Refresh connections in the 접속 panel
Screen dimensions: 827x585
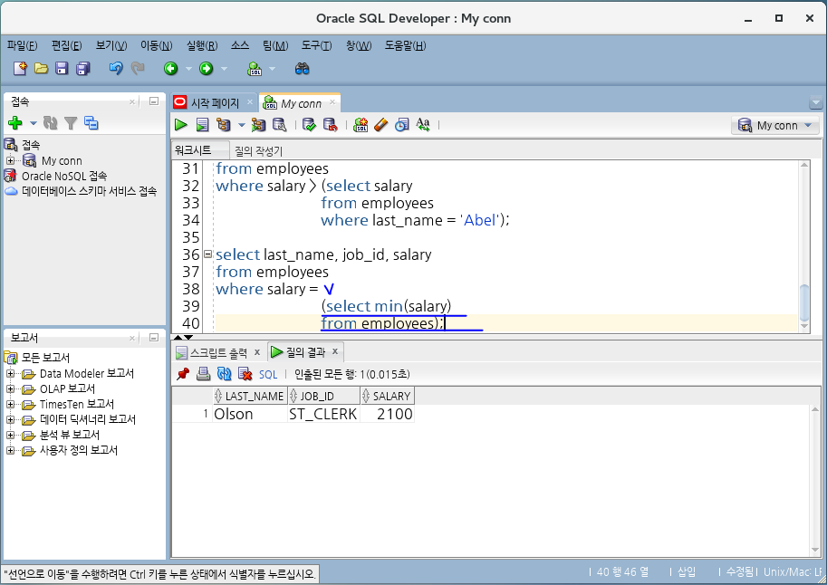[51, 123]
